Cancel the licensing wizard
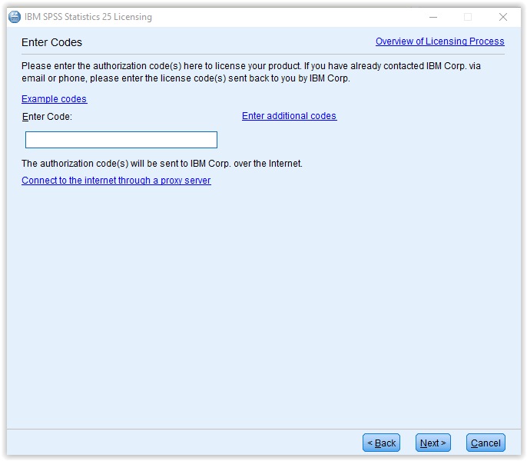 [486, 443]
